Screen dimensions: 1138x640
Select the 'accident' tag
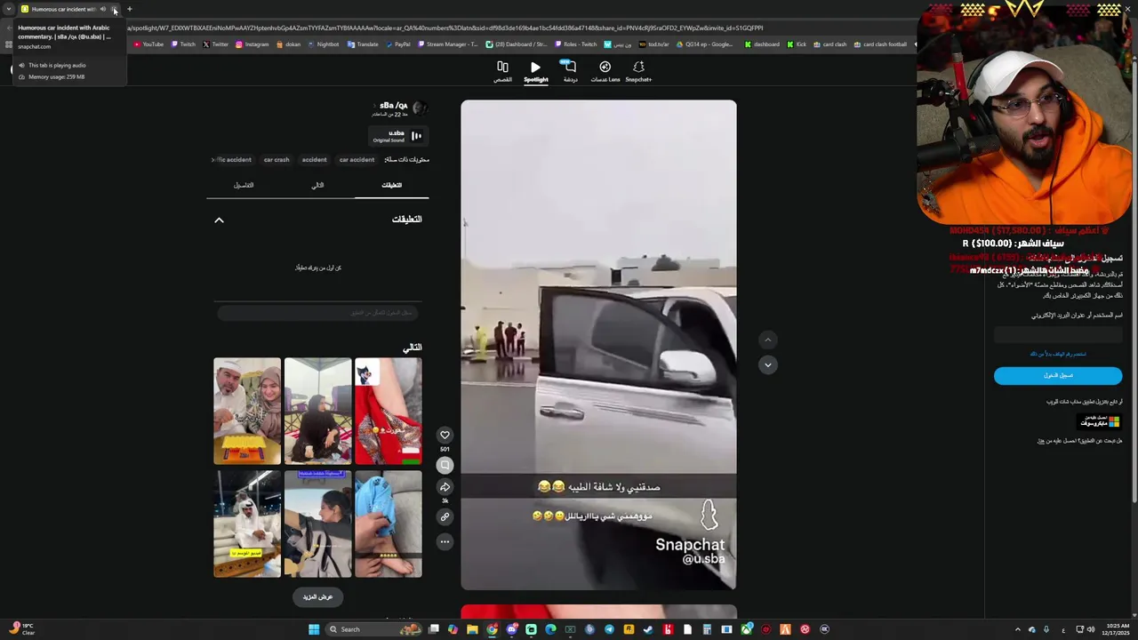pyautogui.click(x=314, y=160)
